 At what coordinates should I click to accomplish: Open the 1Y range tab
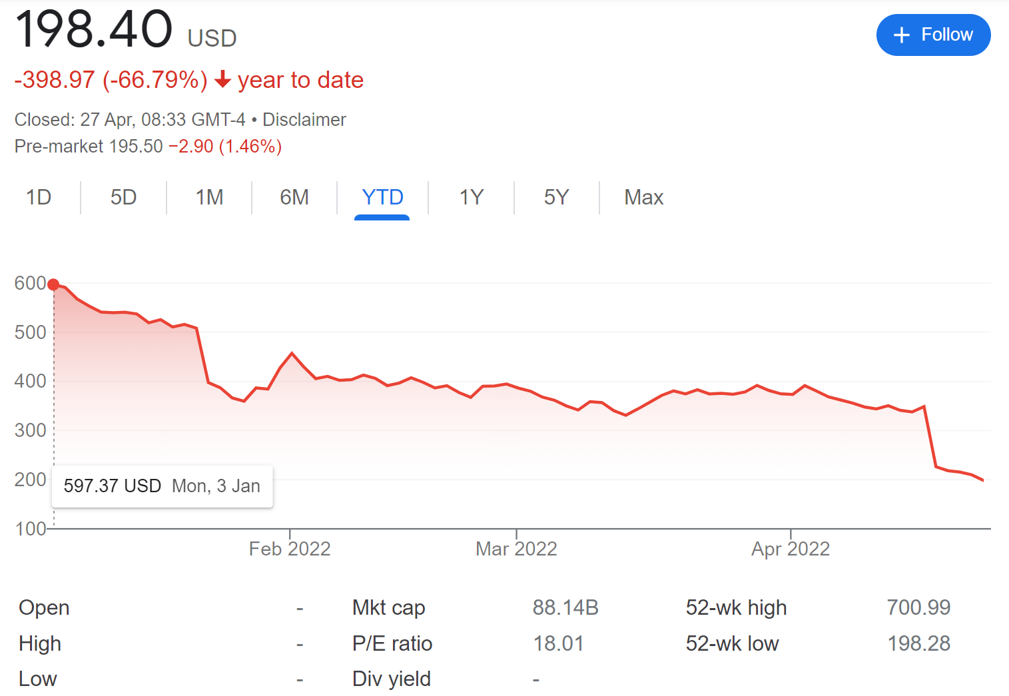471,197
